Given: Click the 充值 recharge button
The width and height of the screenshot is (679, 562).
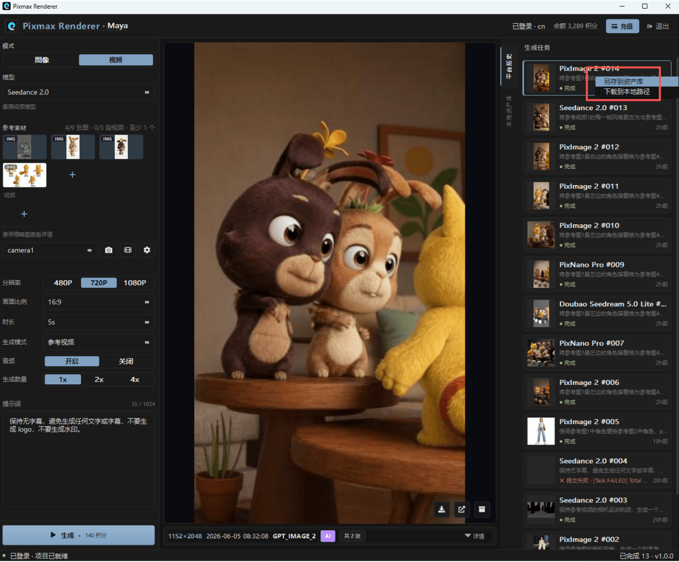Looking at the screenshot, I should pos(623,26).
